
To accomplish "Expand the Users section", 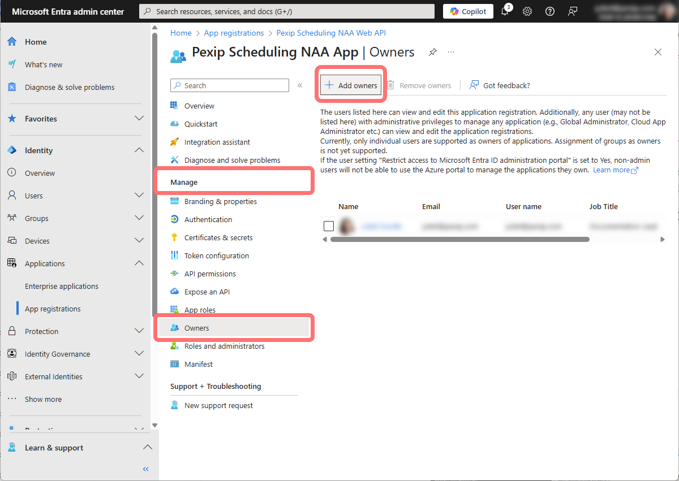I will point(139,196).
